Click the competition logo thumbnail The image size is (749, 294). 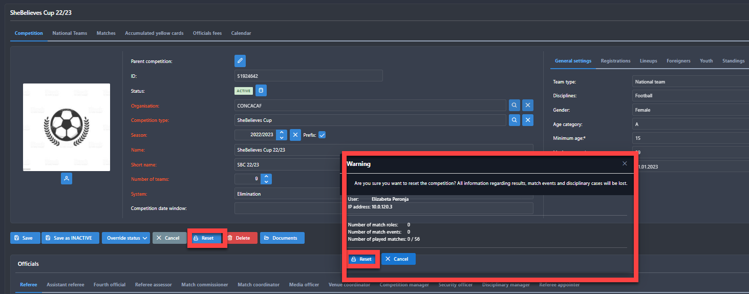pos(67,127)
